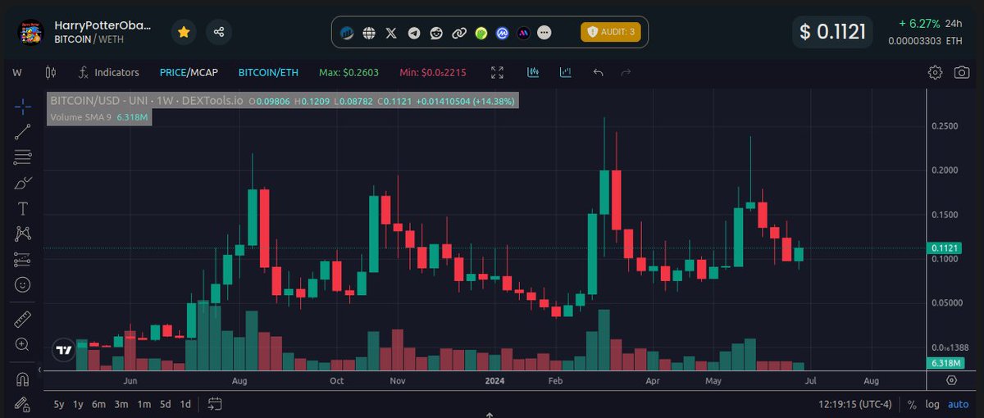Redo the chart action
This screenshot has width=984, height=418.
[x=626, y=73]
